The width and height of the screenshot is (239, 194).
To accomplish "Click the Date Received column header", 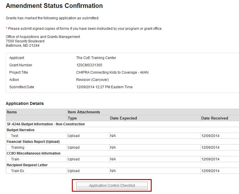I will click(214, 118).
